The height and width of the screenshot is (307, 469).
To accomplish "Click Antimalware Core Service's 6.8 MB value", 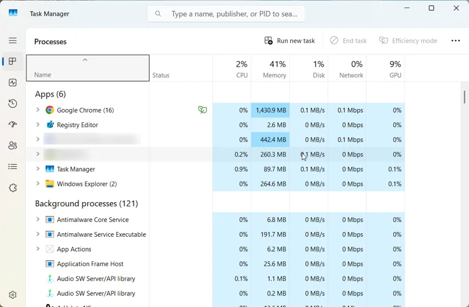I will (277, 219).
